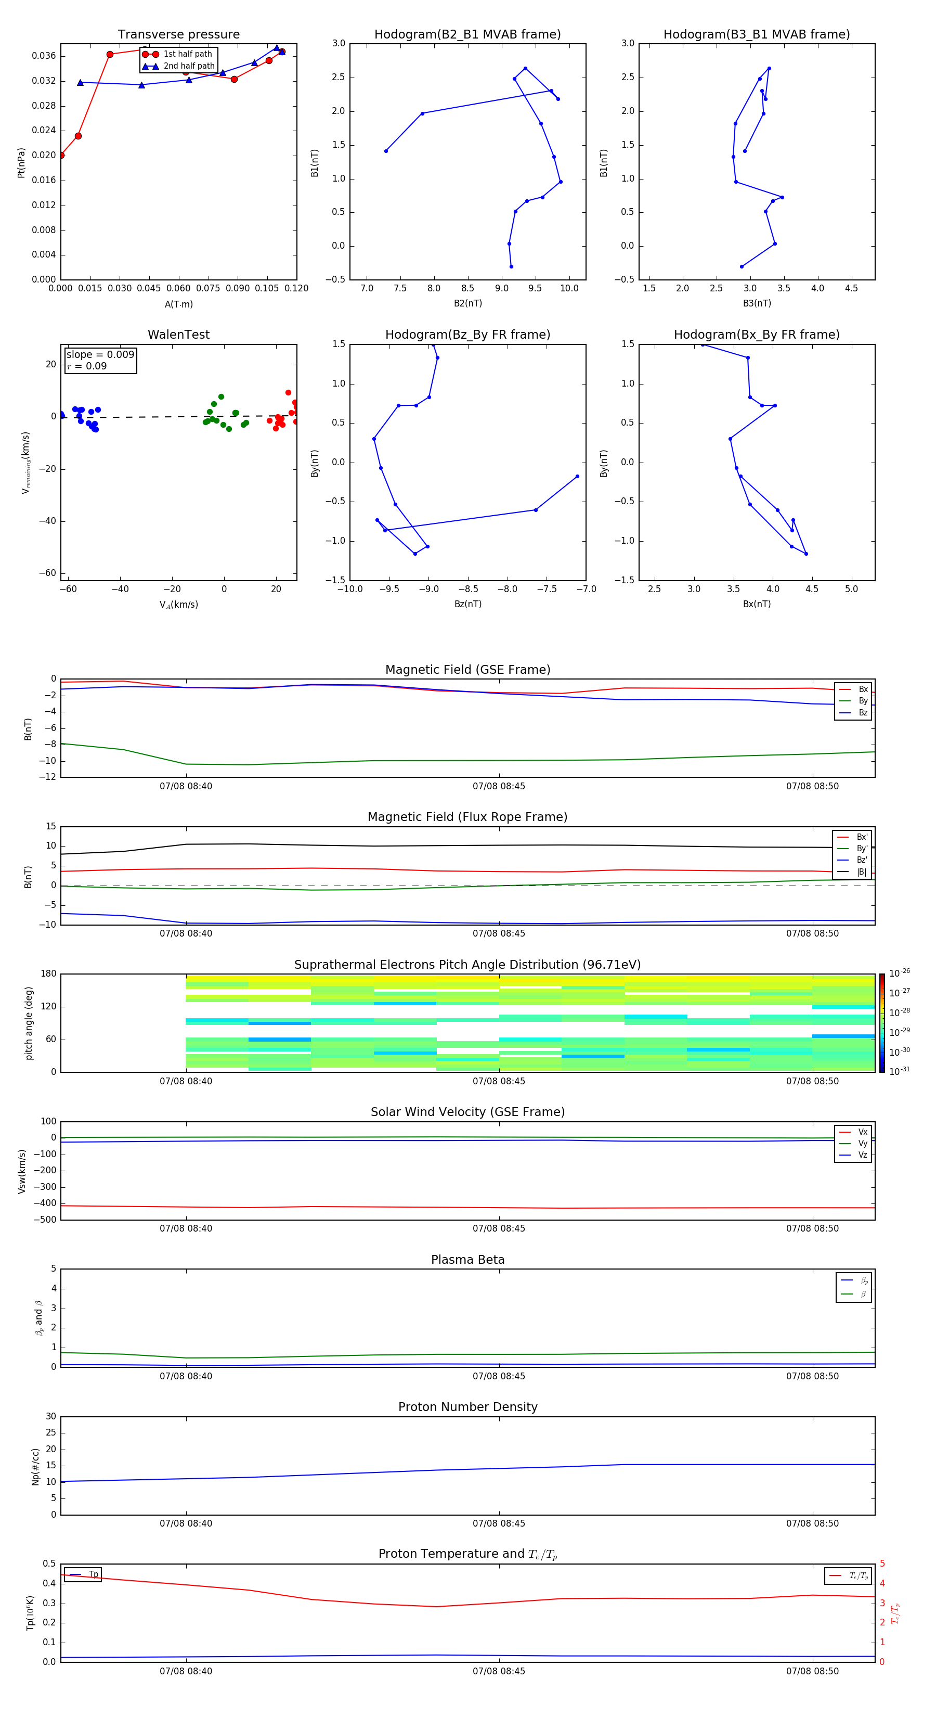Click the 'Plasma Beta' panel title
The image size is (936, 1717).
click(x=467, y=1260)
